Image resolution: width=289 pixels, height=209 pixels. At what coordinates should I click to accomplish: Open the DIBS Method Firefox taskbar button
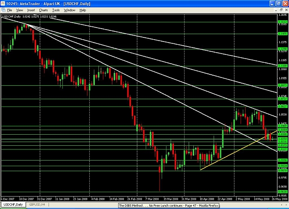[169, 205]
